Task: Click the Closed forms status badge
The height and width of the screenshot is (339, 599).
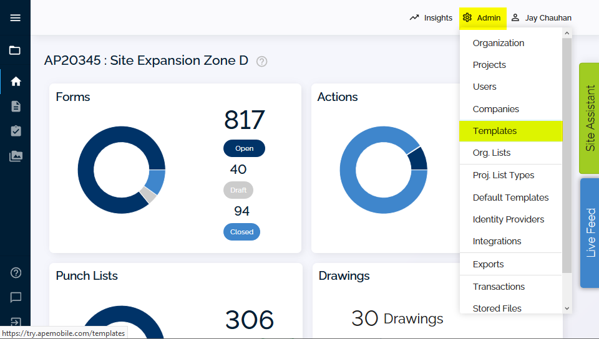Action: 242,232
